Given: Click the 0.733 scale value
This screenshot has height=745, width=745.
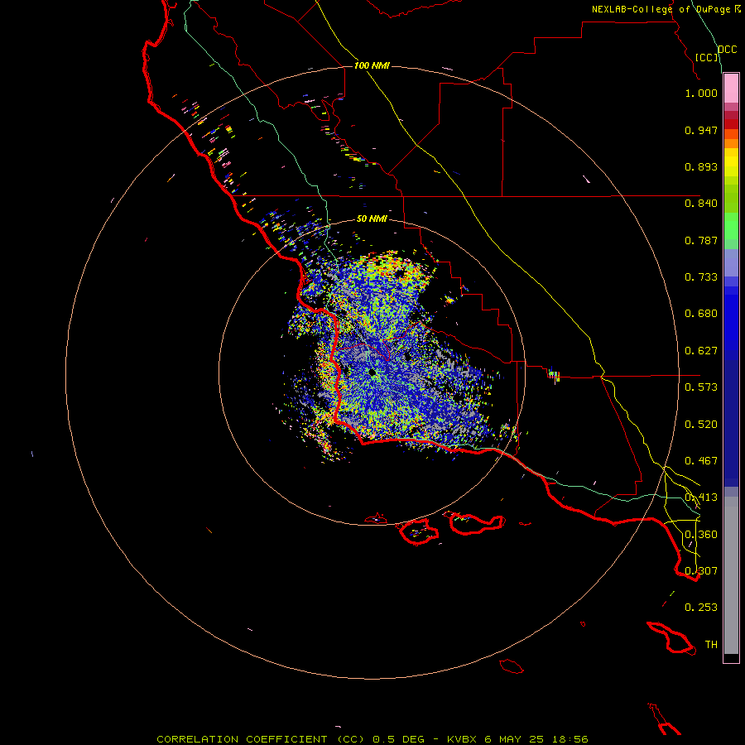Looking at the screenshot, I should pyautogui.click(x=701, y=277).
